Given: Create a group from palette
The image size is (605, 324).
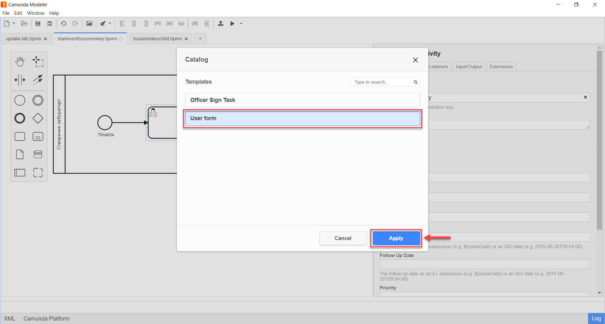Looking at the screenshot, I should (x=38, y=173).
